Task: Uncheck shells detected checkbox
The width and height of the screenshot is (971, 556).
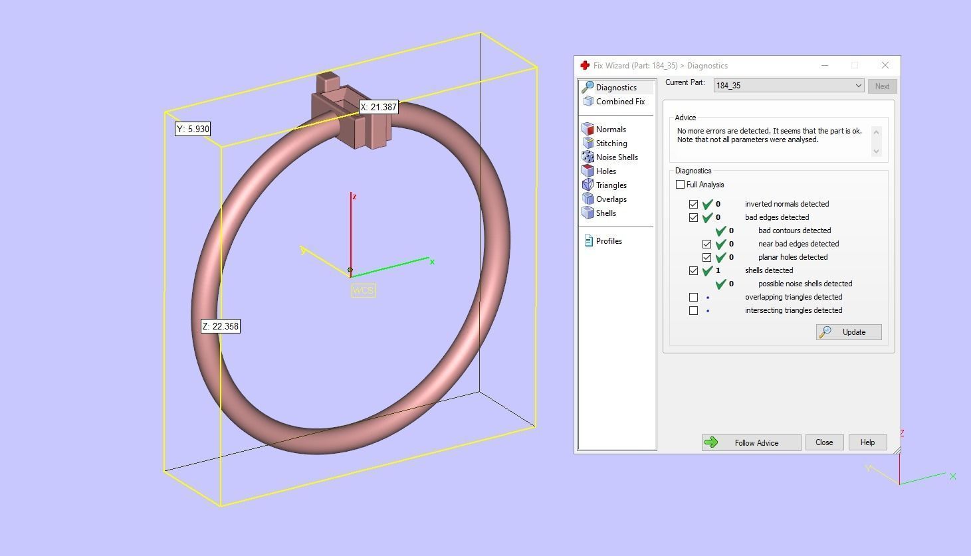Action: pos(693,270)
